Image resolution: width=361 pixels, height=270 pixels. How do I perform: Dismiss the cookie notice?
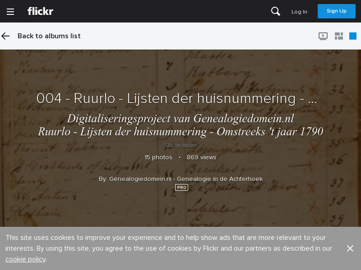point(350,248)
